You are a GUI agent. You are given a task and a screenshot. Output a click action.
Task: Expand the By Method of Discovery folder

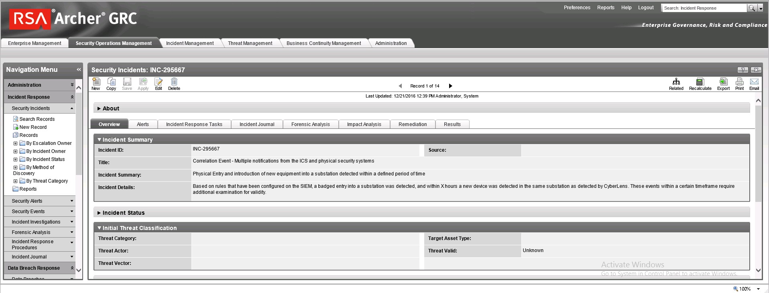[x=15, y=167]
